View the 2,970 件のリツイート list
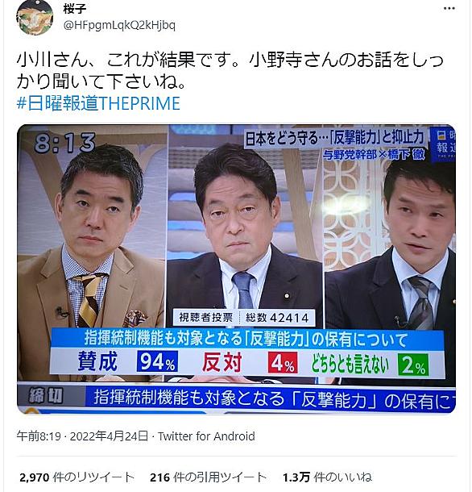 click(77, 477)
